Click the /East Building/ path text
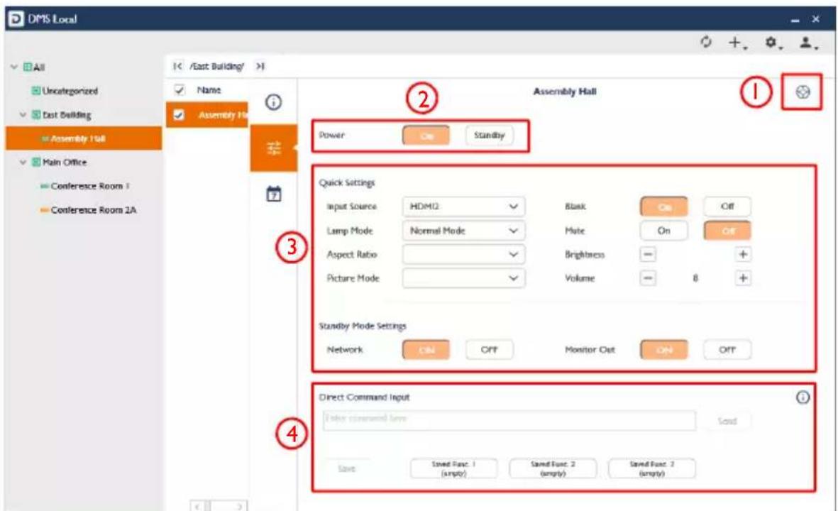Screen dimensions: 838x511 point(217,66)
